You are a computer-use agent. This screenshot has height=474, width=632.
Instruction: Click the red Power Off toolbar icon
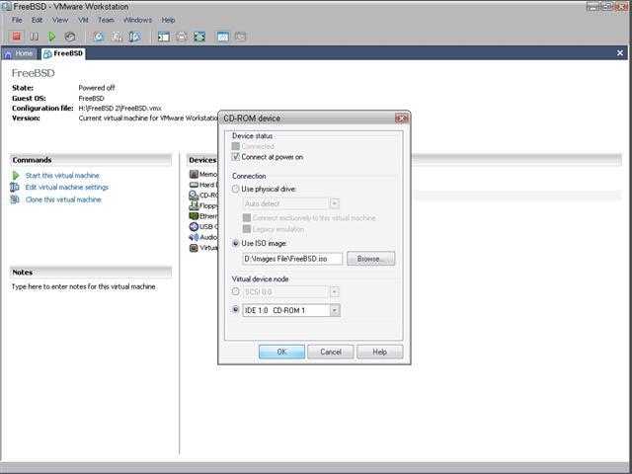click(x=16, y=37)
